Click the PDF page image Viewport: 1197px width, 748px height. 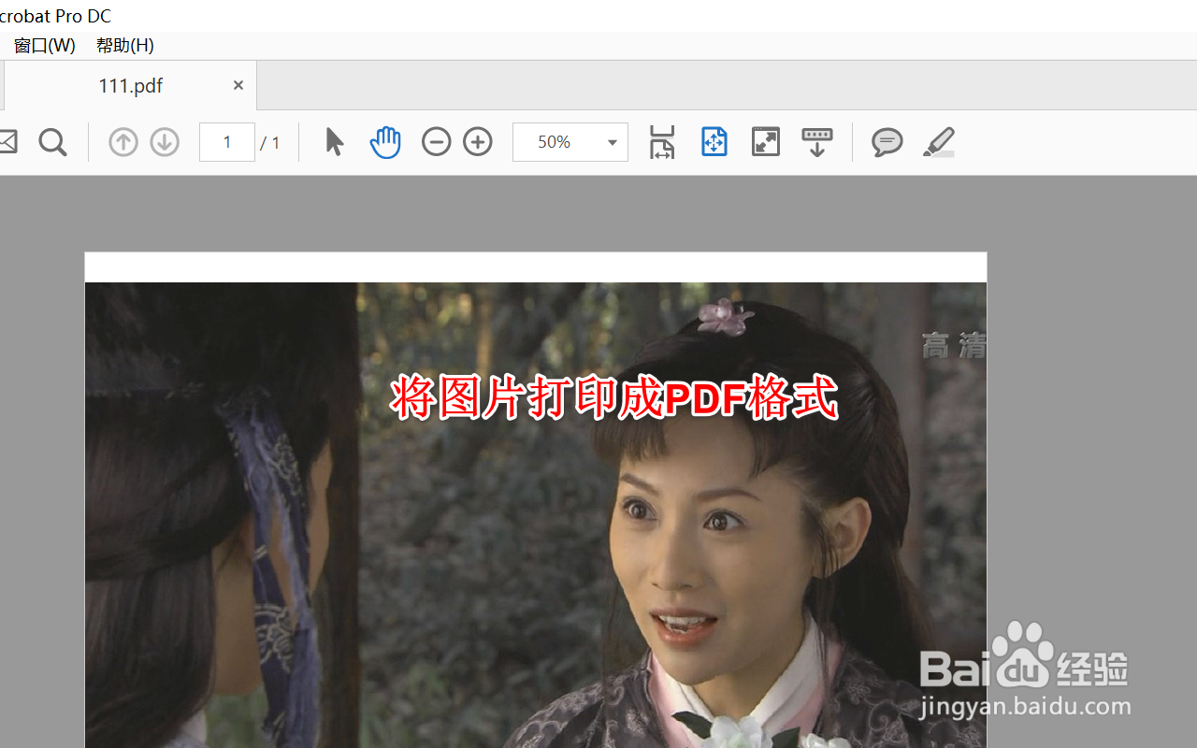pyautogui.click(x=536, y=500)
